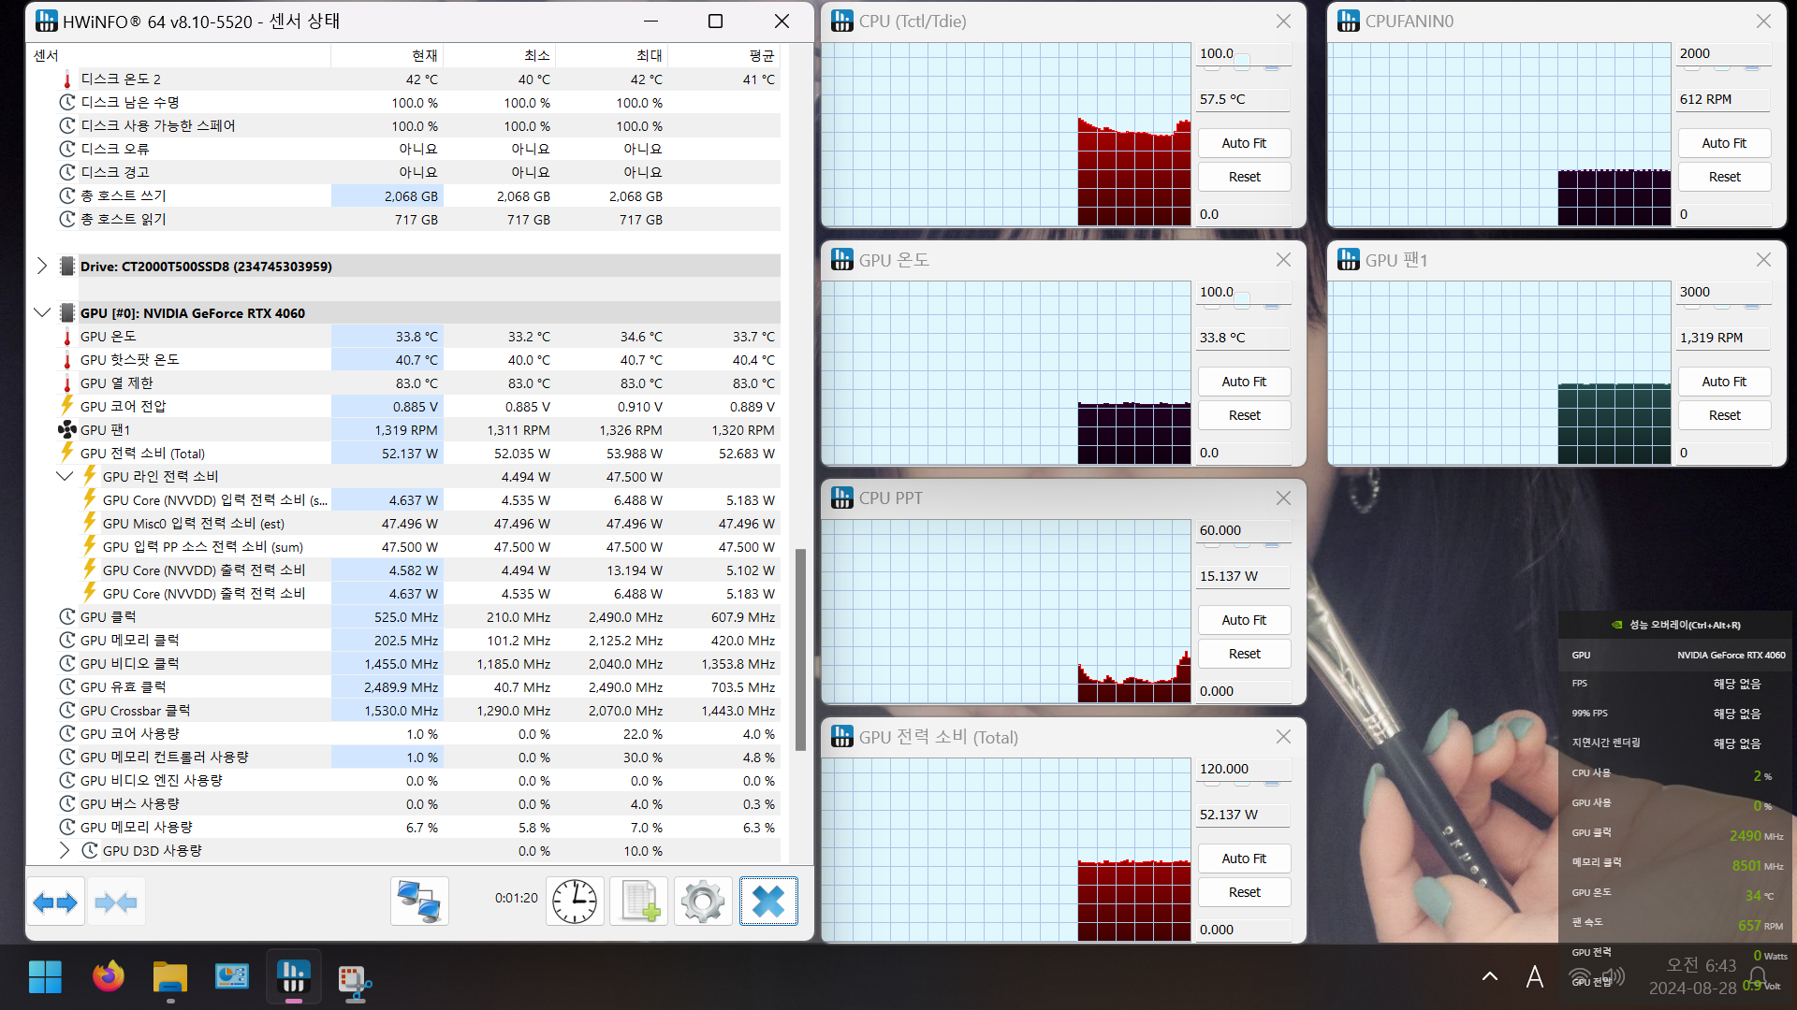Click the clock reset timer icon
The width and height of the screenshot is (1797, 1010).
pos(574,902)
